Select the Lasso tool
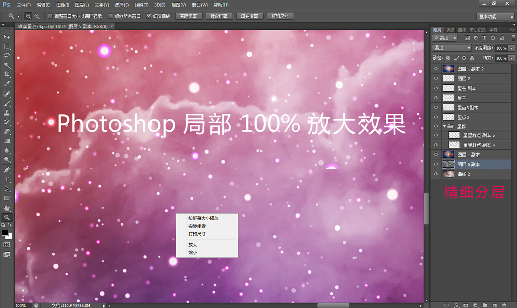The image size is (517, 308). tap(7, 56)
